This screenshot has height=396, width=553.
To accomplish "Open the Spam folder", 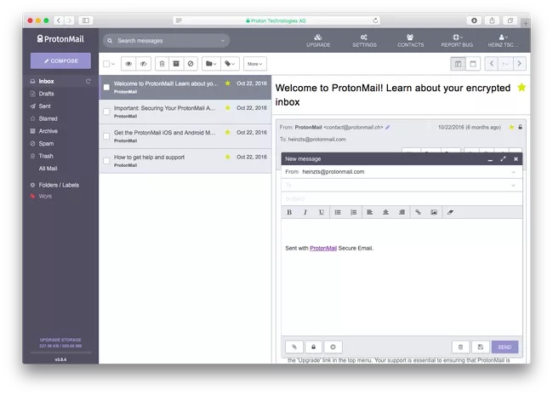I will 46,143.
